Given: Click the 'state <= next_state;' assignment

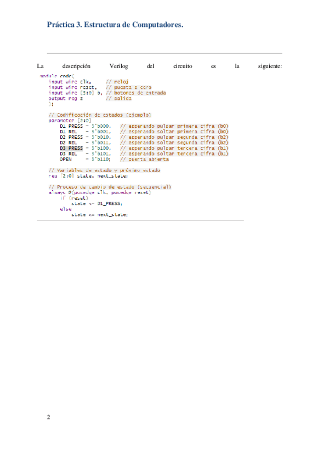Looking at the screenshot, I should pyautogui.click(x=99, y=214).
